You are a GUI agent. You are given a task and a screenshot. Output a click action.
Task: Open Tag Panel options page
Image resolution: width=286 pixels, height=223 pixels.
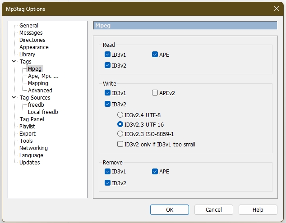pyautogui.click(x=32, y=119)
